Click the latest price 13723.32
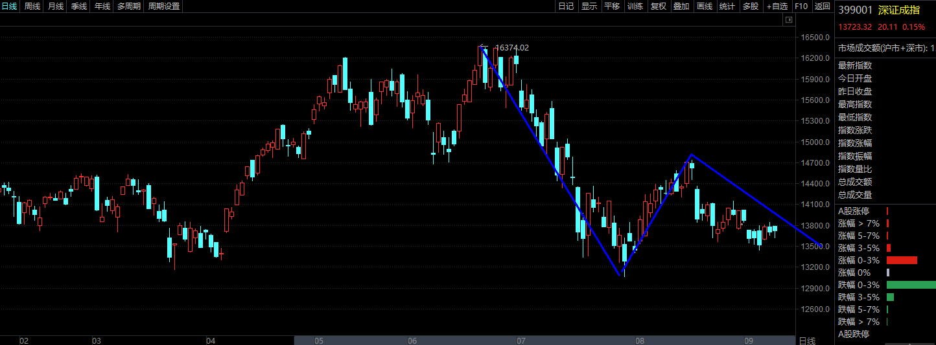936x345 pixels. 856,27
